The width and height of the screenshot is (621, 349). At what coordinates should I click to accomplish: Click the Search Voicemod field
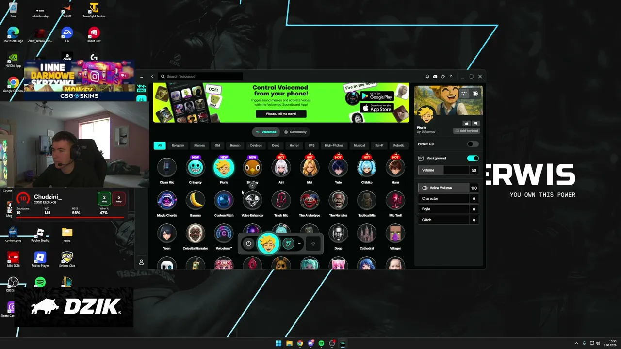click(201, 76)
